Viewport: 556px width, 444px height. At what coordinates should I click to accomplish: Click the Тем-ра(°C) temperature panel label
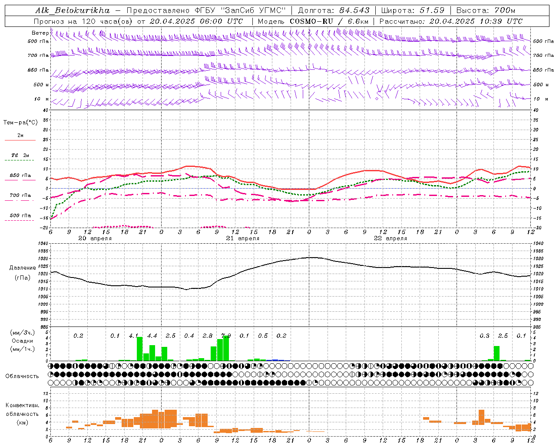20,123
